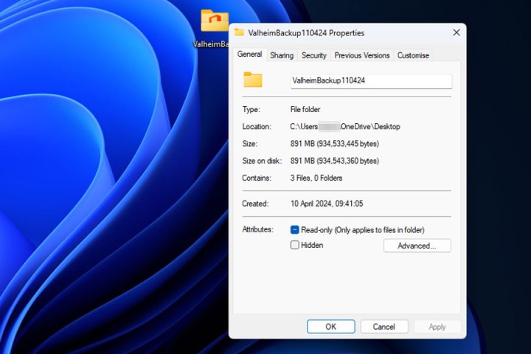Click the Properties window title bar text
The width and height of the screenshot is (531, 354).
click(306, 33)
